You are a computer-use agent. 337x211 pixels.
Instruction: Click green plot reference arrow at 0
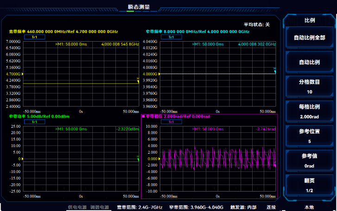22,159
